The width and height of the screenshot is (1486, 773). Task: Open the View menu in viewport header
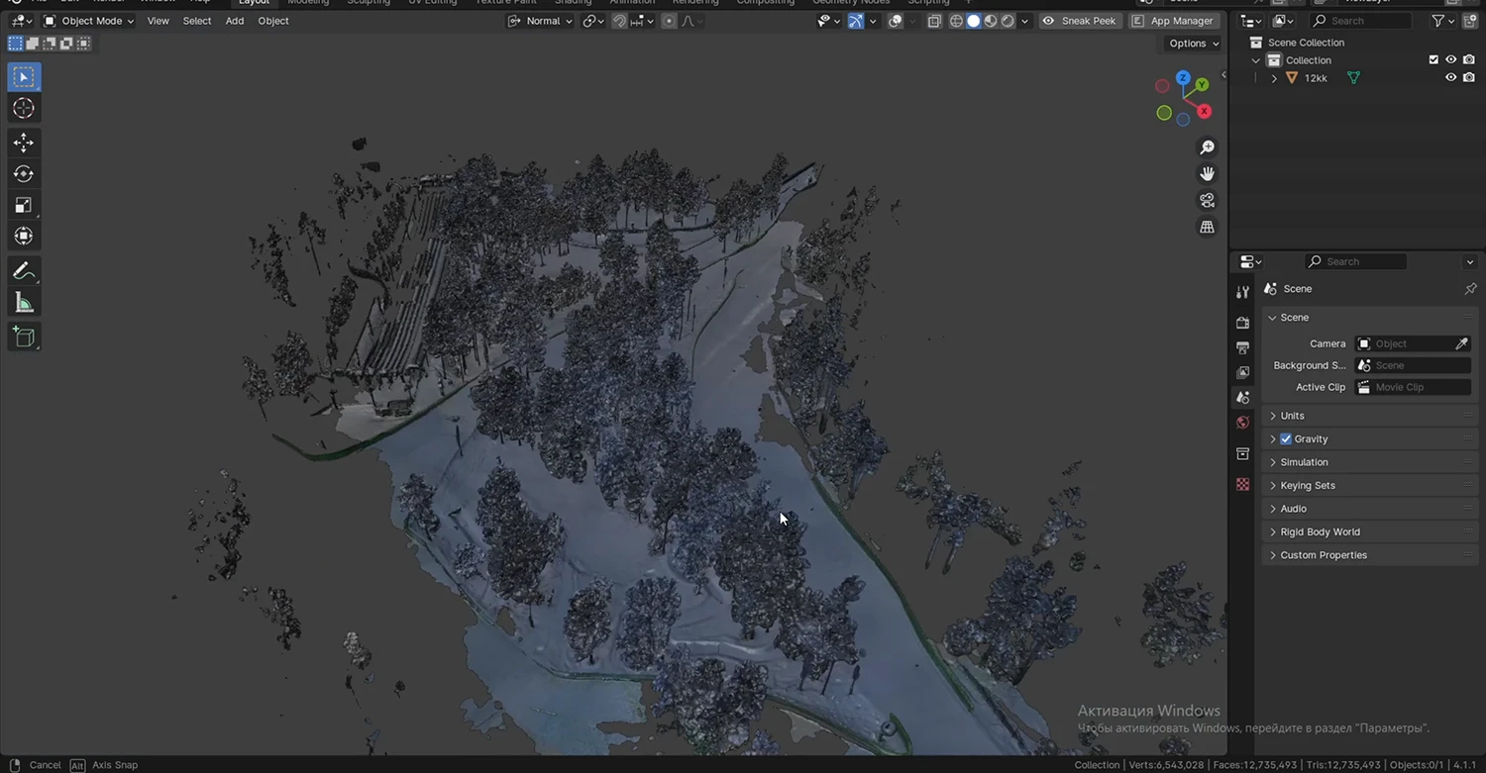[159, 21]
